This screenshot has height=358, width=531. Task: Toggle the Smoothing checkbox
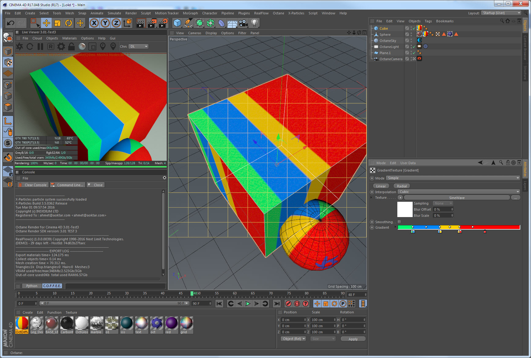pos(399,222)
